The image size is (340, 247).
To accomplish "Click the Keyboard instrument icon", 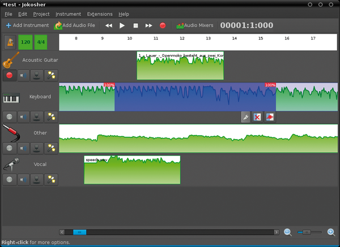I will click(x=11, y=97).
